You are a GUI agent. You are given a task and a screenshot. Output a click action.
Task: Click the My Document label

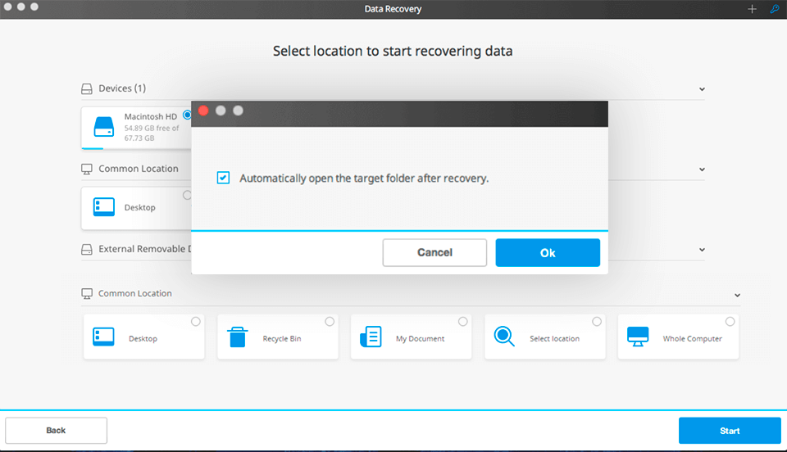coord(420,339)
